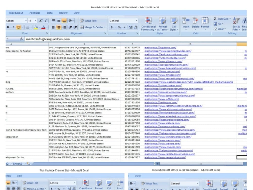
Task: Click the Decrease Font Size icon
Action: click(x=46, y=21)
